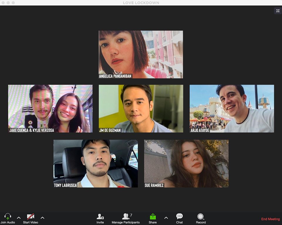
Task: Click the green Share screen icon
Action: tap(153, 217)
